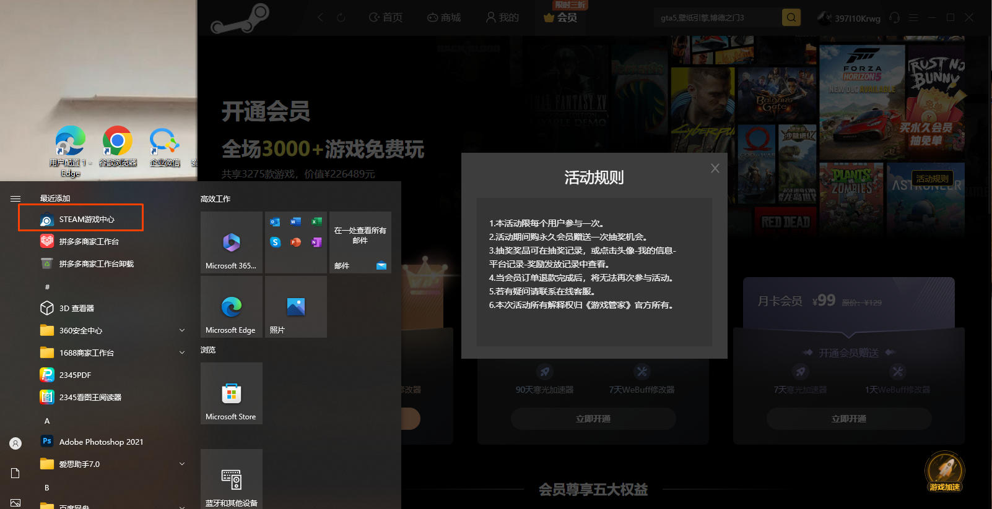Refresh the game client page
Image resolution: width=992 pixels, height=509 pixels.
[x=341, y=17]
